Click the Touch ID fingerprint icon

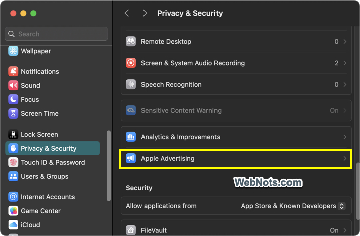pyautogui.click(x=13, y=162)
